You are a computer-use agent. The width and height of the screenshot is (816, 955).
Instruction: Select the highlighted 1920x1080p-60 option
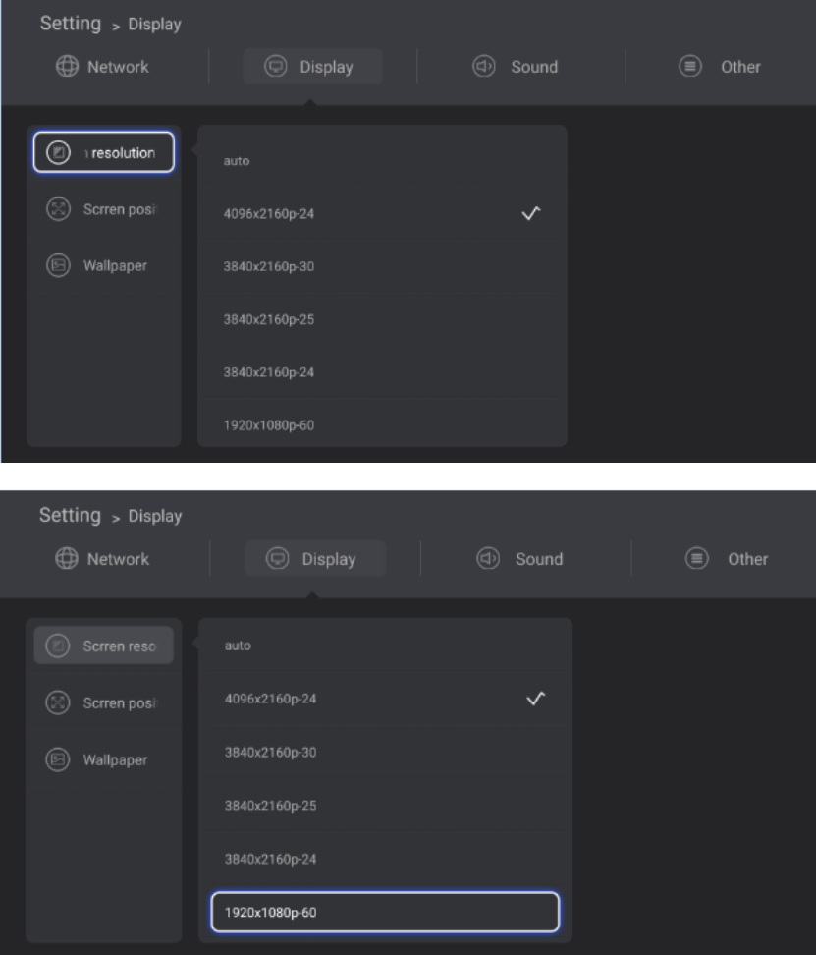[384, 913]
